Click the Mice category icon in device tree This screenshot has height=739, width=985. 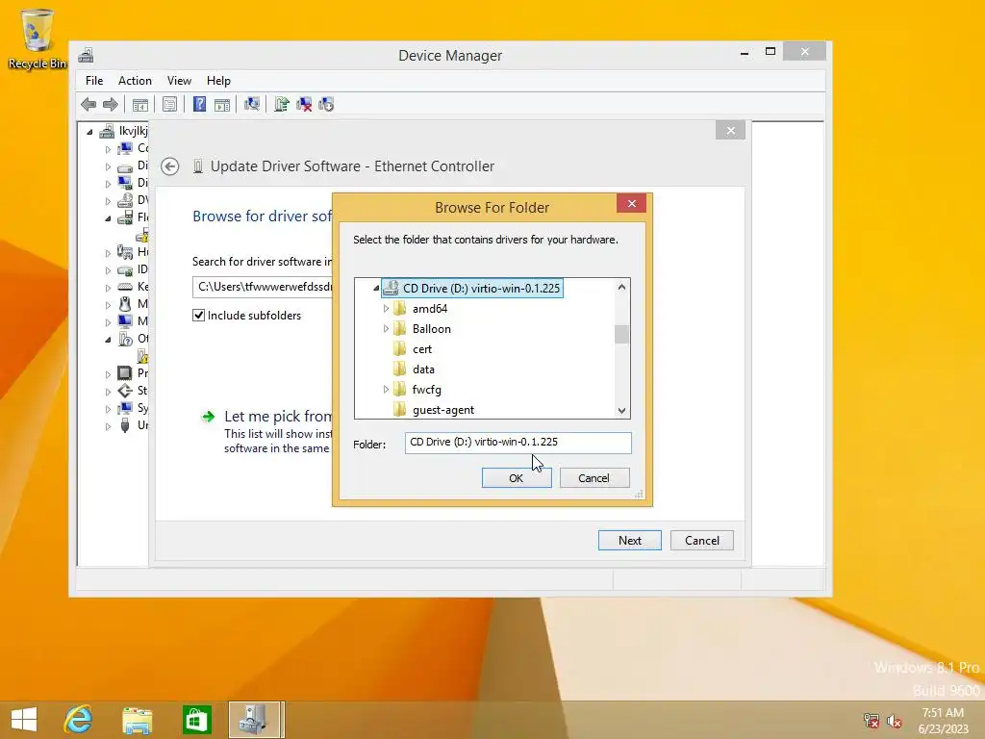click(125, 304)
